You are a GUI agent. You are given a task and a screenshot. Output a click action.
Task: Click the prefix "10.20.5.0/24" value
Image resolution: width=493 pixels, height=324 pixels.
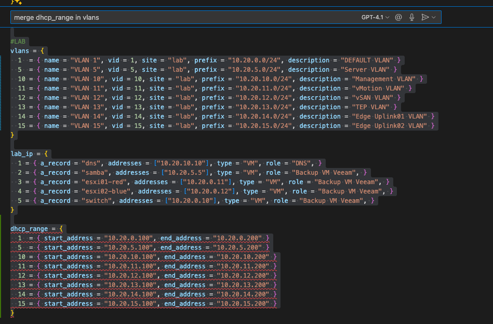(255, 70)
